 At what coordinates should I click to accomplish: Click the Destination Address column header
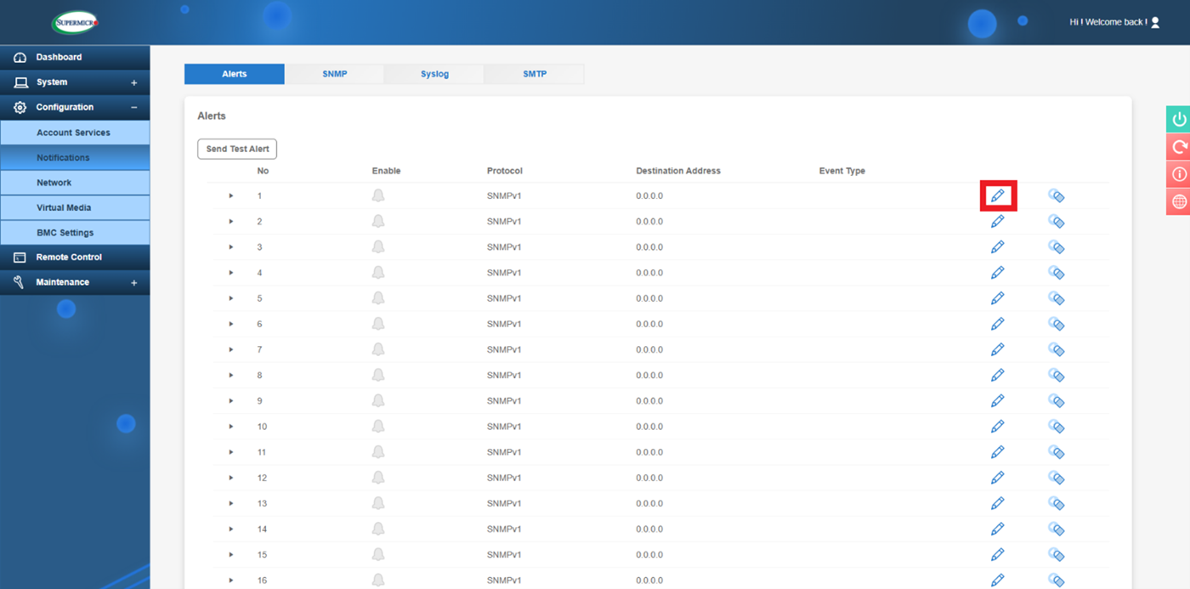(678, 171)
